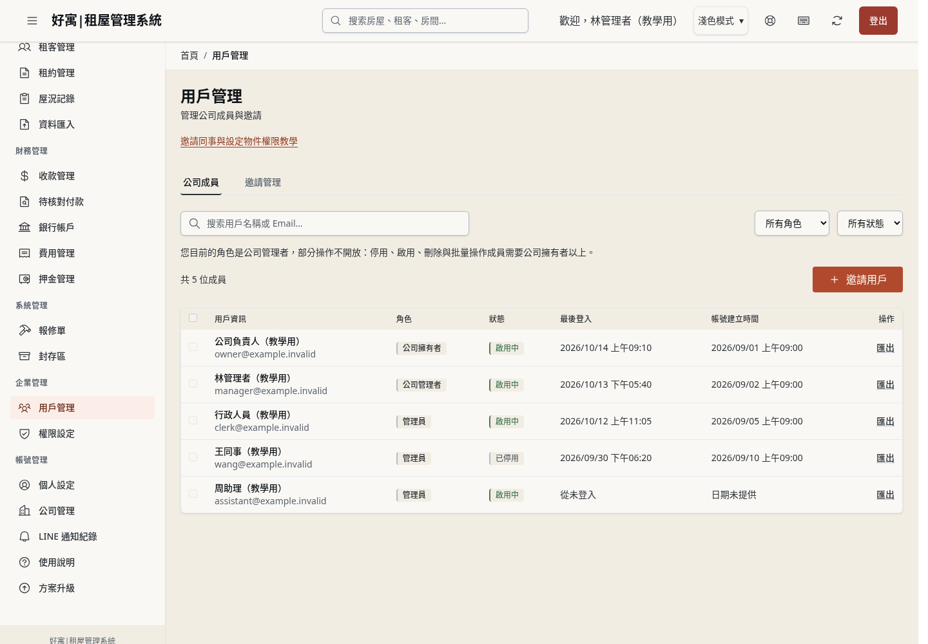Click the support lifebuoy icon in header
Image resolution: width=928 pixels, height=644 pixels.
(x=770, y=21)
